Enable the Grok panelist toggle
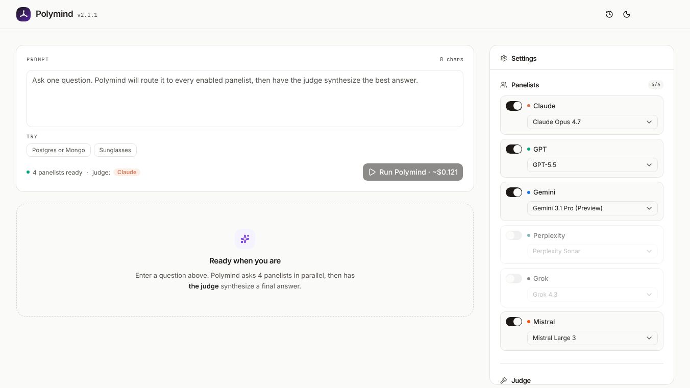Image resolution: width=690 pixels, height=388 pixels. [x=514, y=278]
